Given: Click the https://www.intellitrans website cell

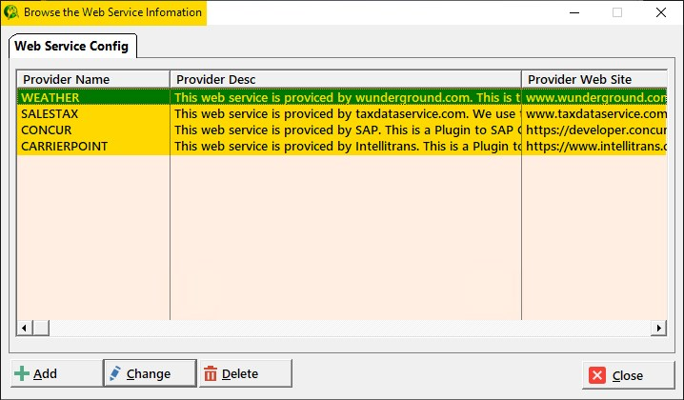Looking at the screenshot, I should click(x=594, y=146).
